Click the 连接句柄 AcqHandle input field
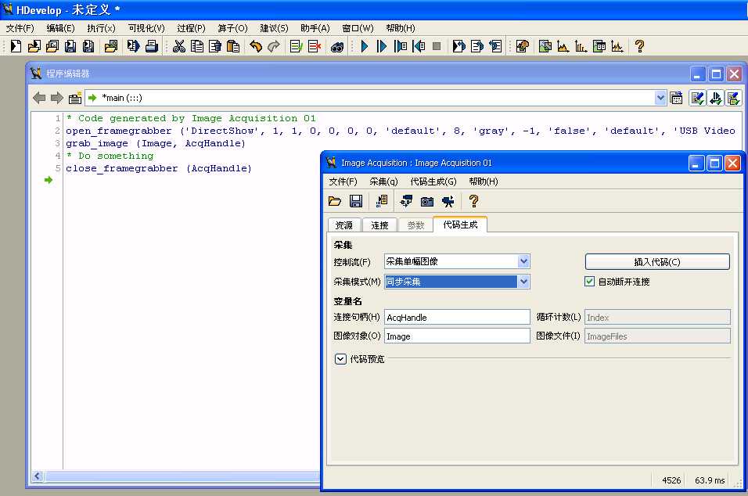 click(457, 317)
